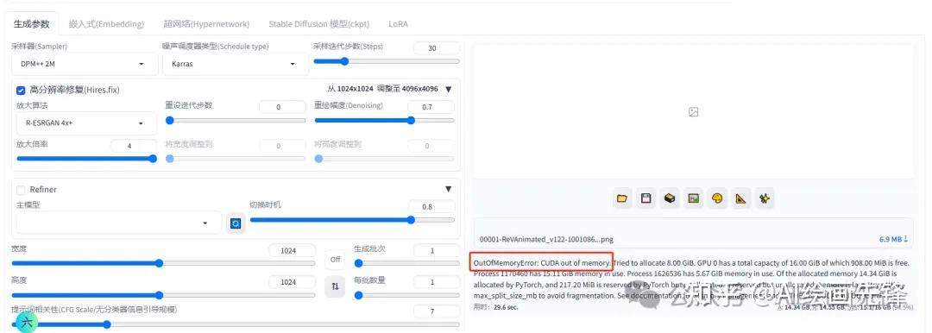Adjust the 放大倍率 slider

87,159
